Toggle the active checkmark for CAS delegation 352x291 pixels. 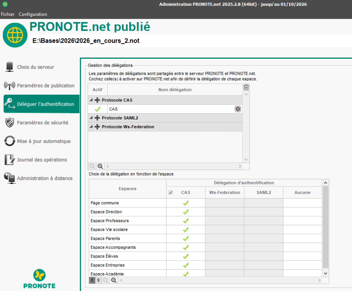tap(97, 109)
